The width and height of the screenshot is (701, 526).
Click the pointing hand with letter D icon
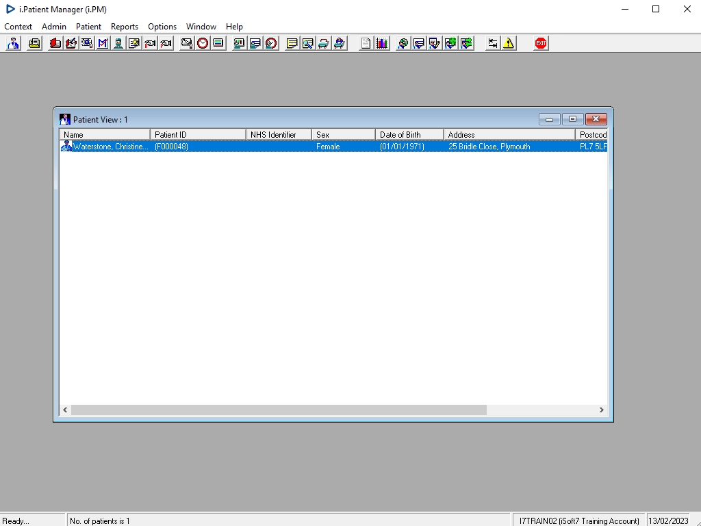pos(150,43)
